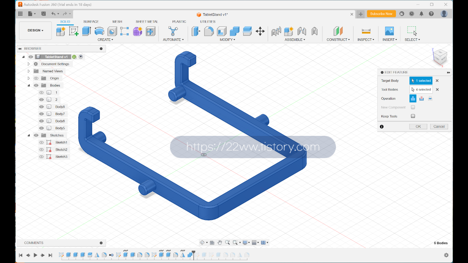Select the Shell tool
The height and width of the screenshot is (263, 468).
click(x=222, y=31)
